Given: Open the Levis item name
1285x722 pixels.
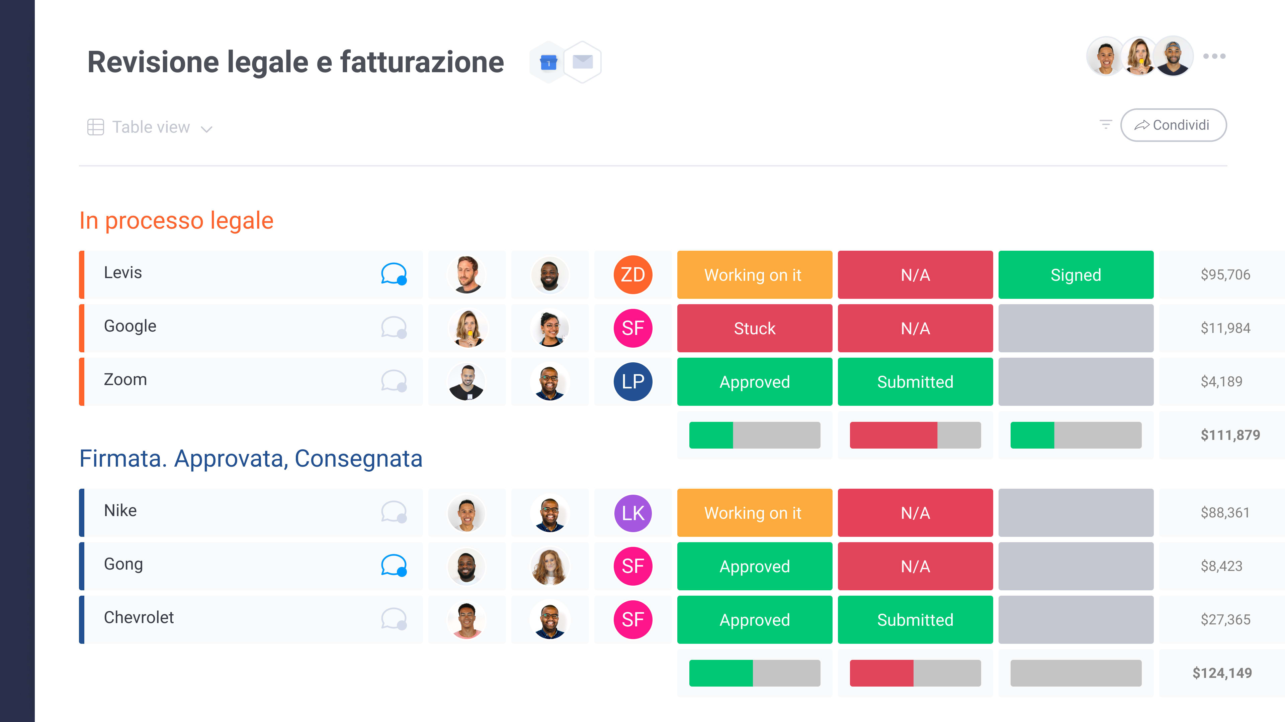Looking at the screenshot, I should click(x=123, y=272).
